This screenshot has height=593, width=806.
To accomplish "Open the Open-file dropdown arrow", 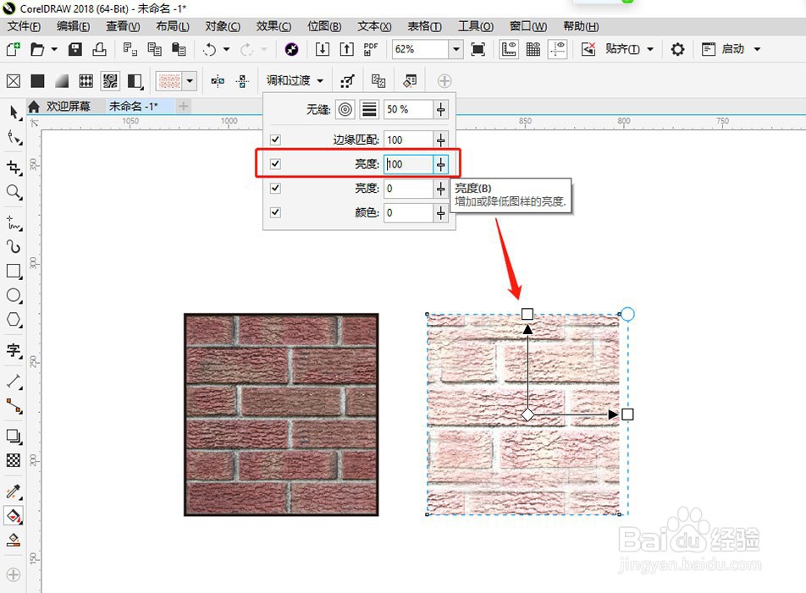I will click(54, 49).
